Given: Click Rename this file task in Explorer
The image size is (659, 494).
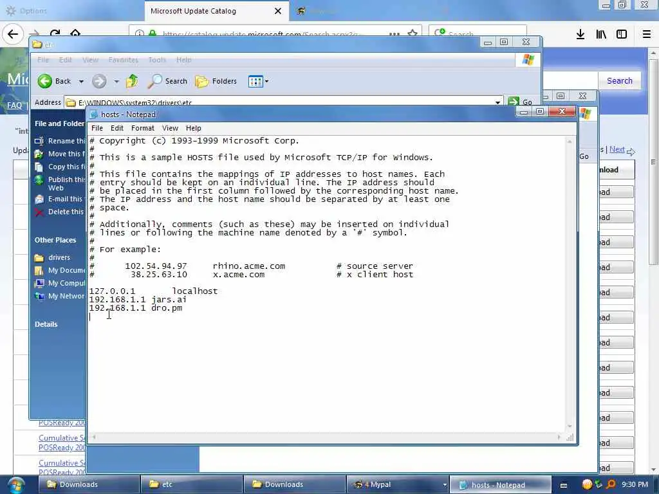Looking at the screenshot, I should pyautogui.click(x=60, y=141).
